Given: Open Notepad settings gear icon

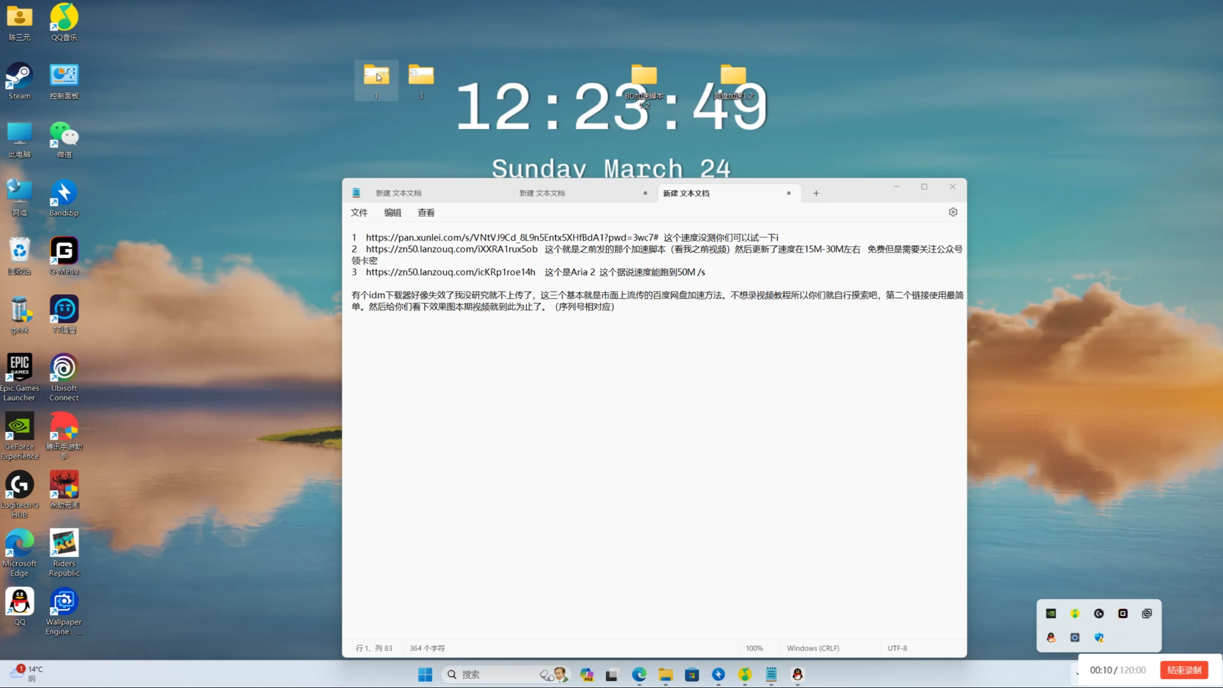Looking at the screenshot, I should [x=953, y=212].
